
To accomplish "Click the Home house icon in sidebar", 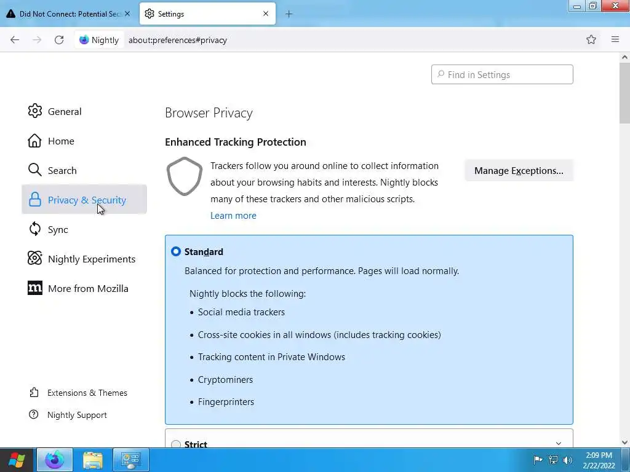I will coord(34,141).
